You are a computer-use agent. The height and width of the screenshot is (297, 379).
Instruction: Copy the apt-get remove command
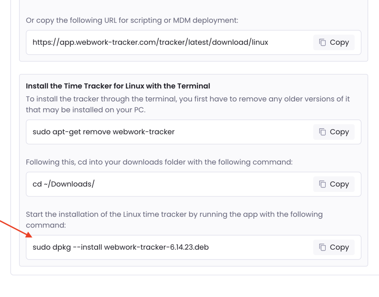pos(334,132)
